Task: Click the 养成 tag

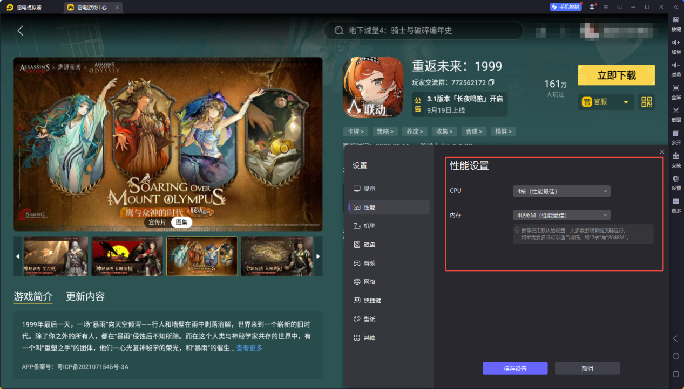Action: (415, 131)
